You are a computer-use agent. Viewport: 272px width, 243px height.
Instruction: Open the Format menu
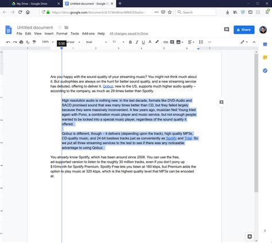(62, 34)
